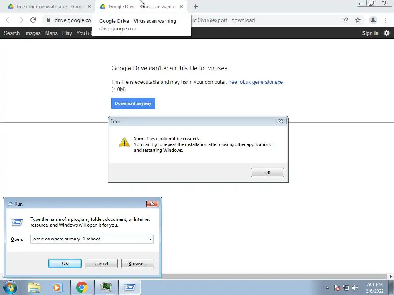Click the page horizontal scrollbar track
This screenshot has height=295, width=394.
274,276
